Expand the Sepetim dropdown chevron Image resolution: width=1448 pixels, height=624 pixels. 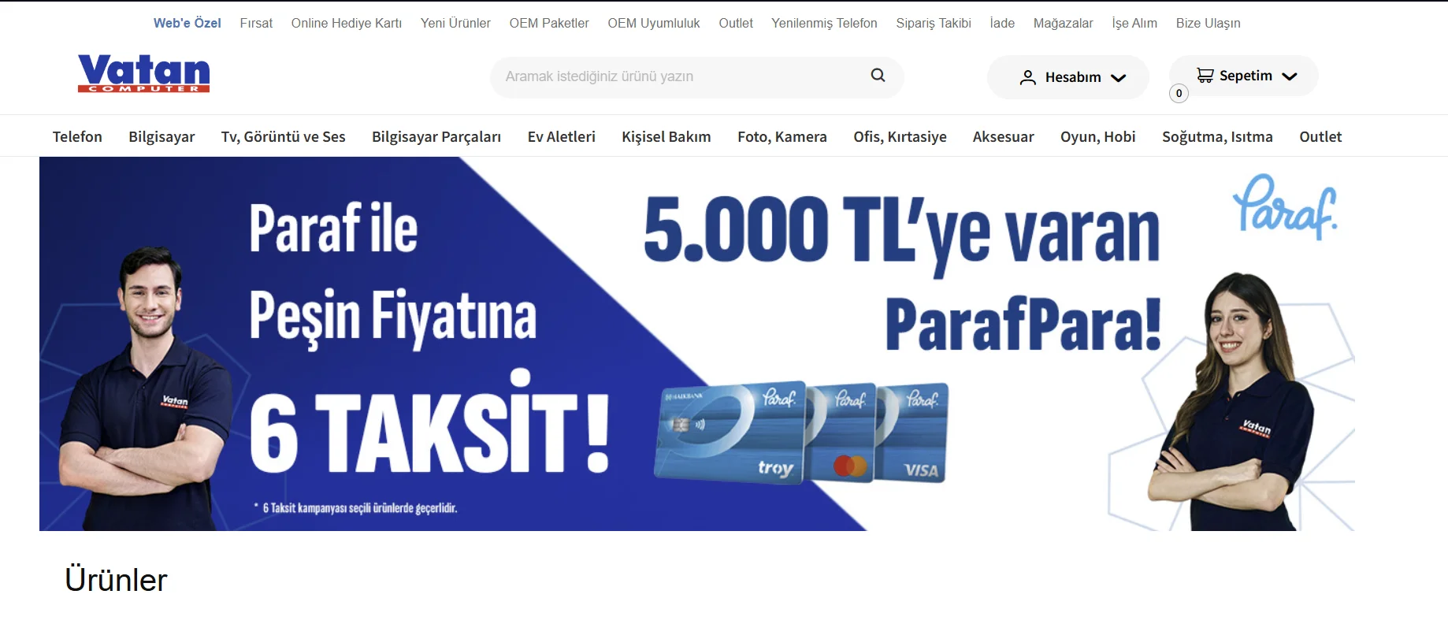pos(1289,76)
